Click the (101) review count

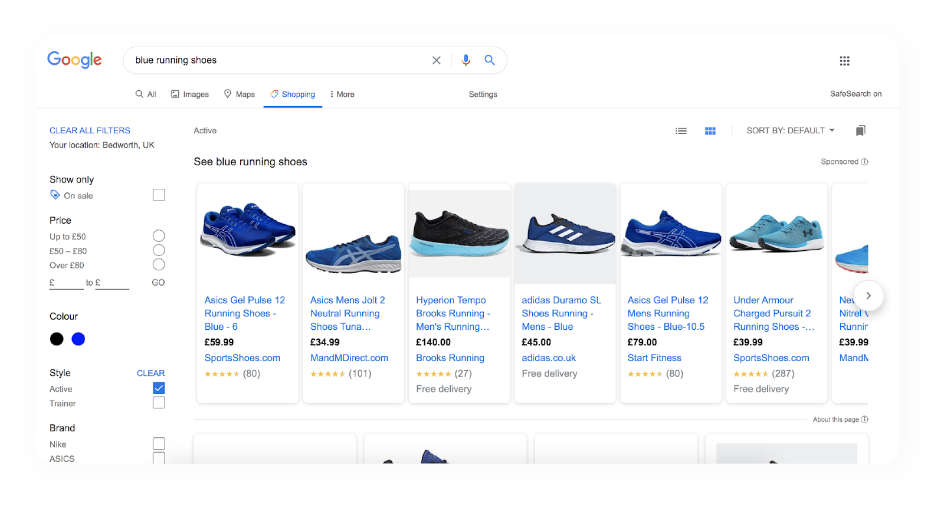pos(360,373)
